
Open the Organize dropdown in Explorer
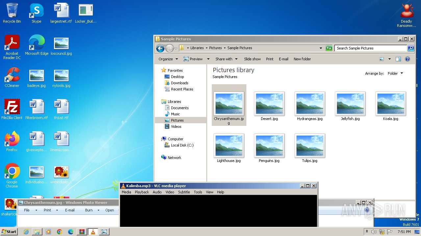coord(168,59)
